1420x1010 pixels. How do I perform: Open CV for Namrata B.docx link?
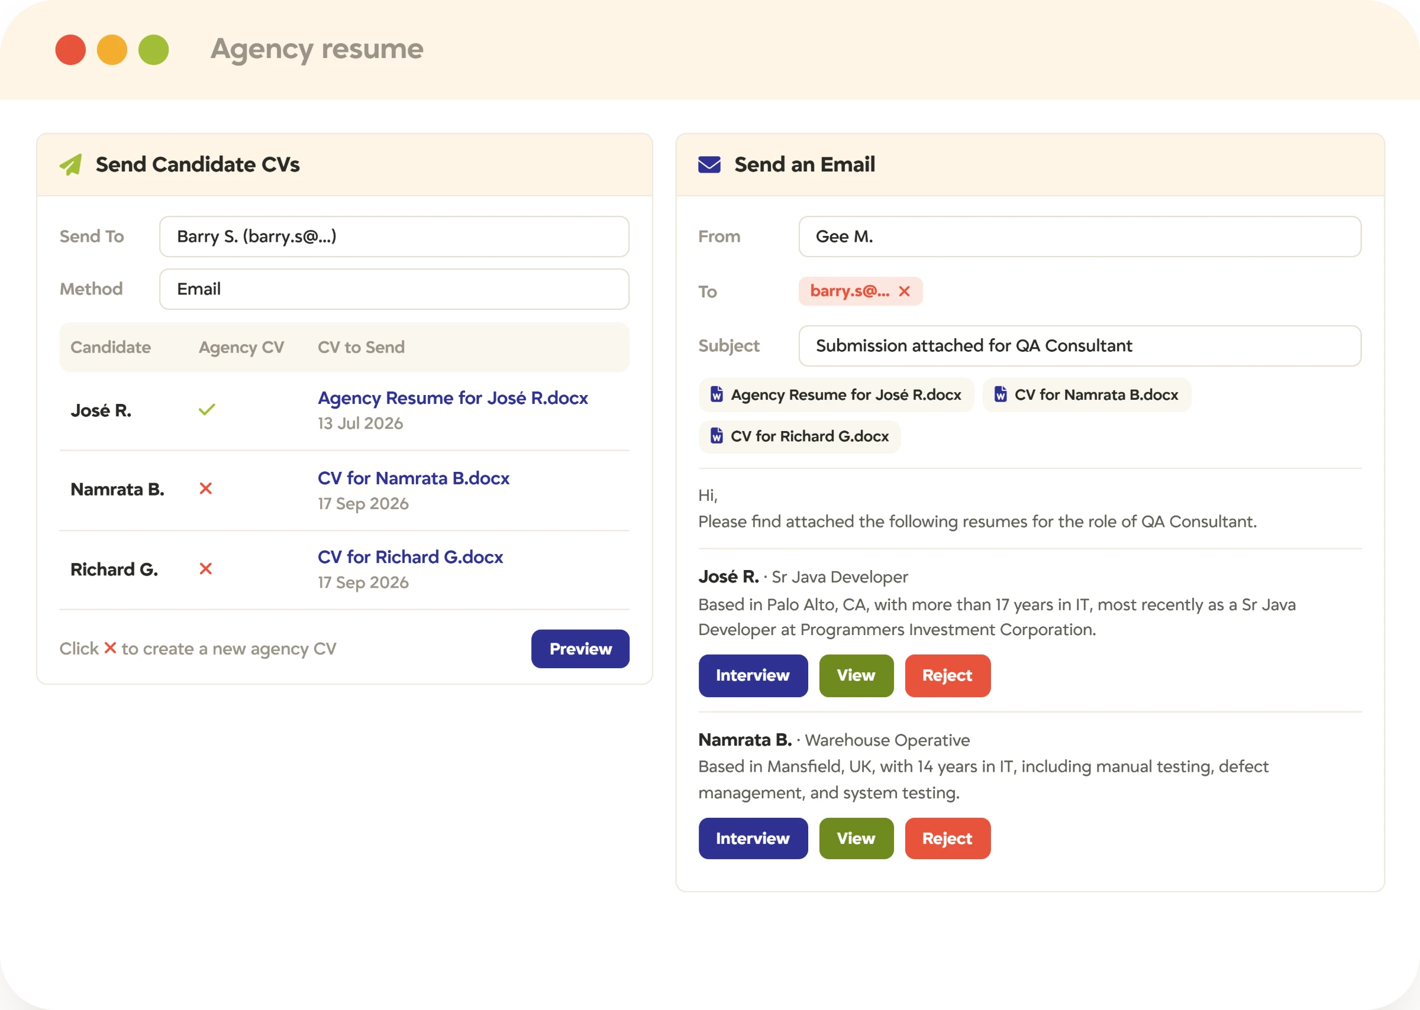point(413,478)
